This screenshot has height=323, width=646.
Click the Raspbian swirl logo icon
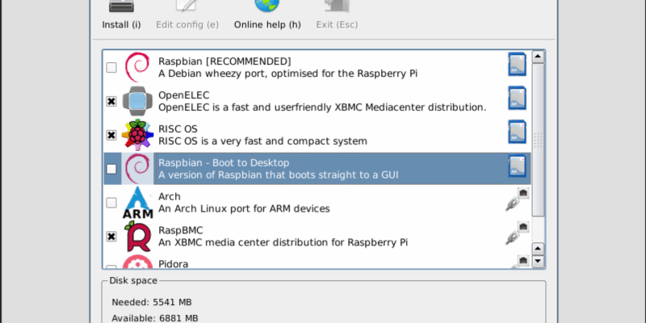[x=137, y=66]
